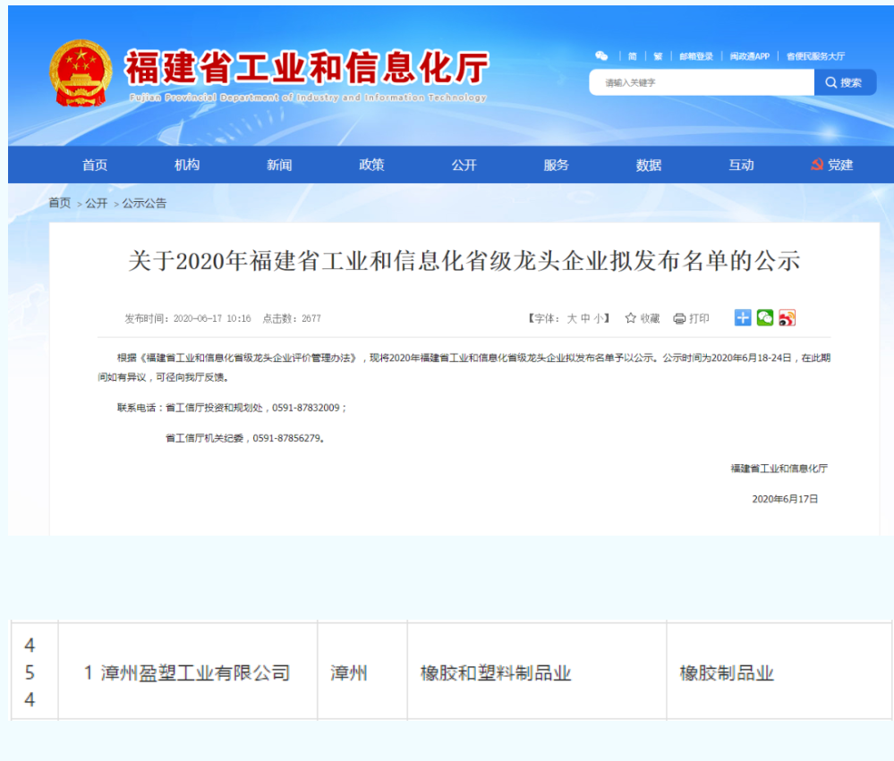Screen dimensions: 894x761
Task: Click the blue plus share icon
Action: pos(743,317)
